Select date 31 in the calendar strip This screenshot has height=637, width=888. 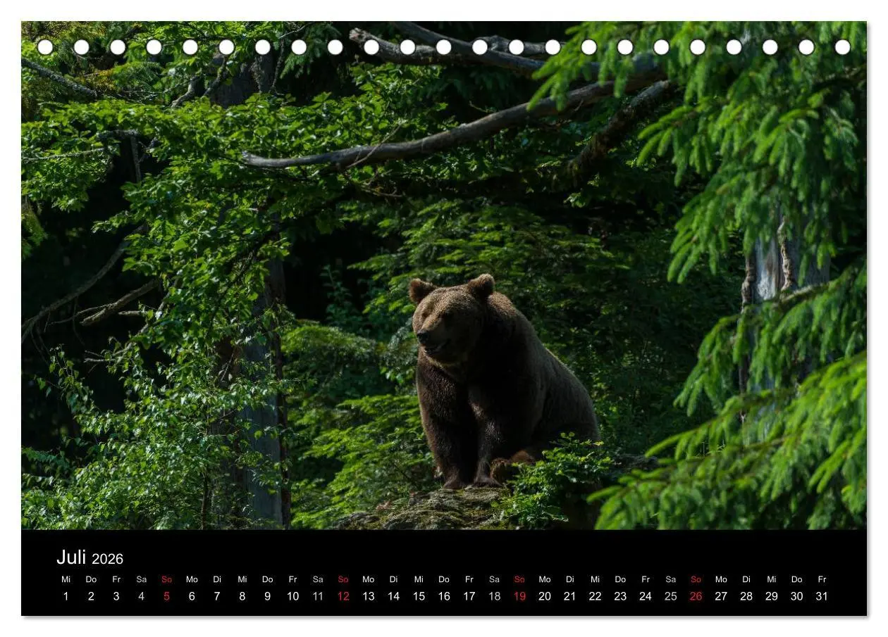coord(822,596)
